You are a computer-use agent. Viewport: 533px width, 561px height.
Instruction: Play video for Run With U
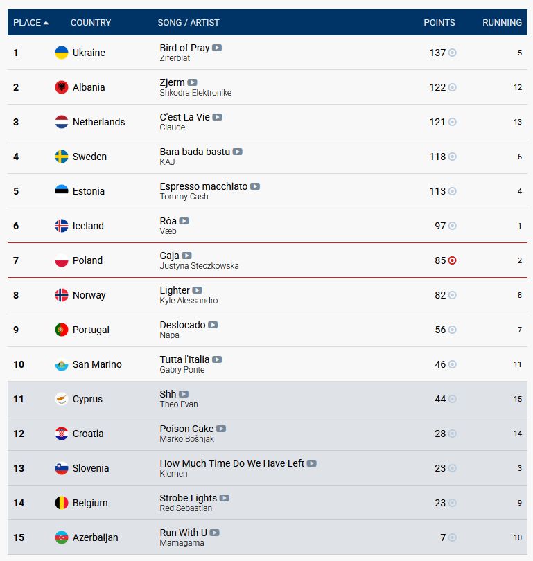tap(214, 533)
